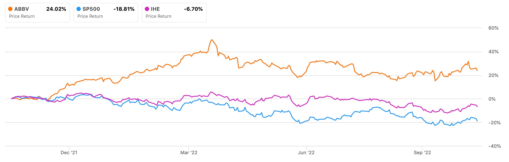
Task: Select the -18.81% SP500 return value
Action: point(124,9)
